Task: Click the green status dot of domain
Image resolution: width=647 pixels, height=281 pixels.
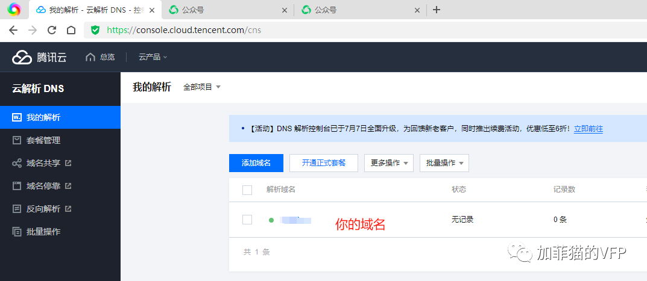Action: (x=271, y=220)
